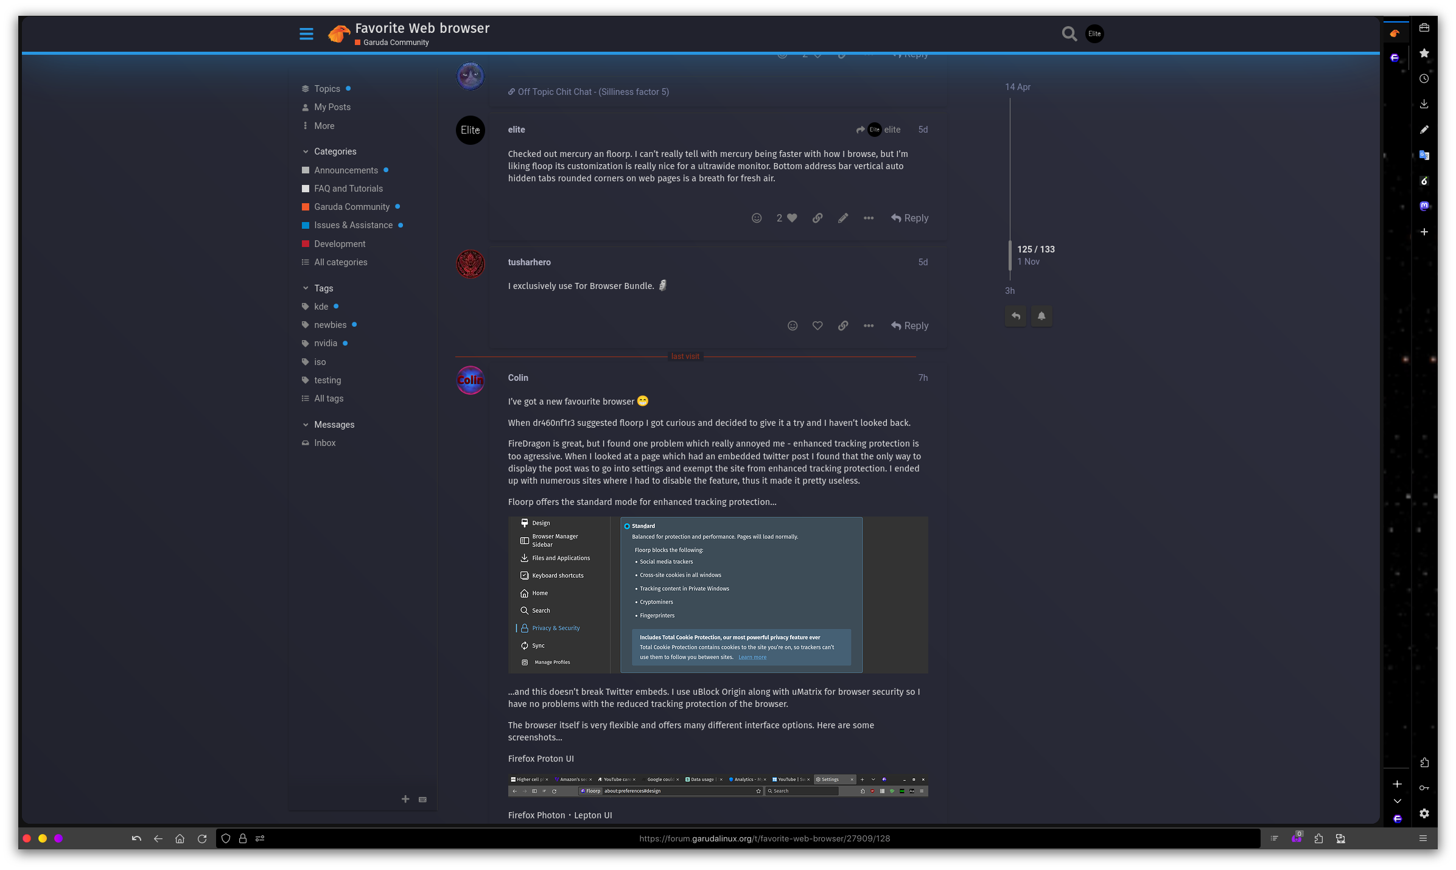The height and width of the screenshot is (870, 1456).
Task: Expand tab list chevron in vertical tabs
Action: point(1398,801)
